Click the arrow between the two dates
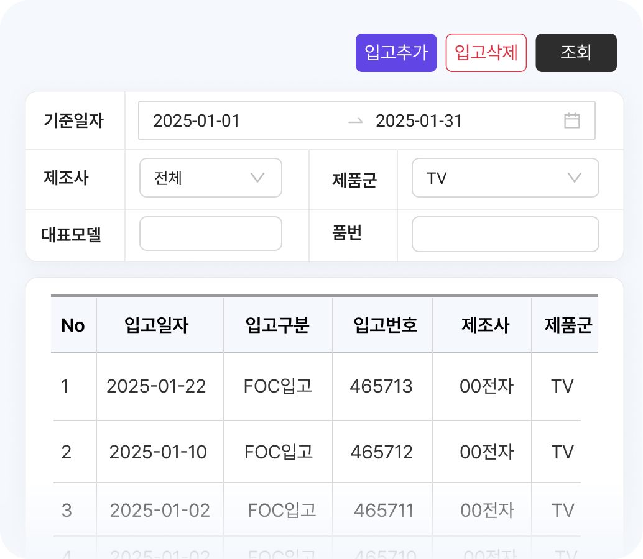The image size is (643, 559). (x=355, y=121)
